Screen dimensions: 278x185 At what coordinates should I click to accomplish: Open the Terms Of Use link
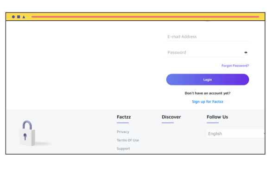(x=128, y=140)
